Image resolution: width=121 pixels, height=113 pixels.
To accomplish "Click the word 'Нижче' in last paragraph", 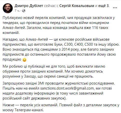I will point(8,105).
